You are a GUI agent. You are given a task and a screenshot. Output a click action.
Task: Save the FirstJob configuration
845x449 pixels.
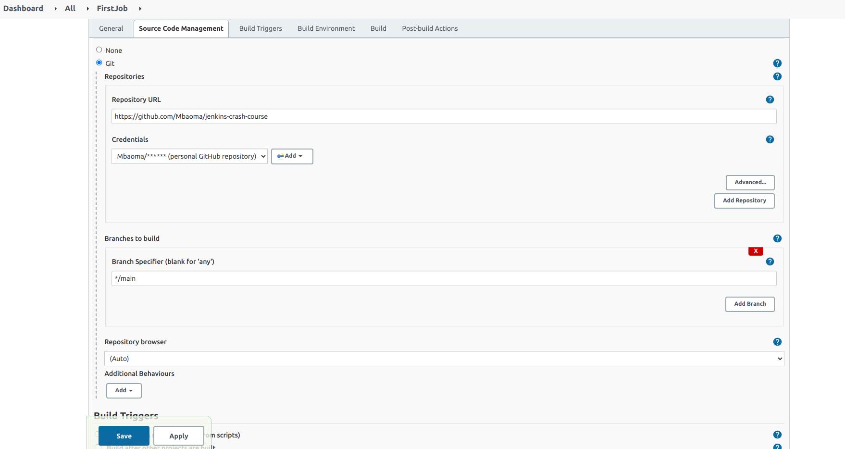coord(124,436)
